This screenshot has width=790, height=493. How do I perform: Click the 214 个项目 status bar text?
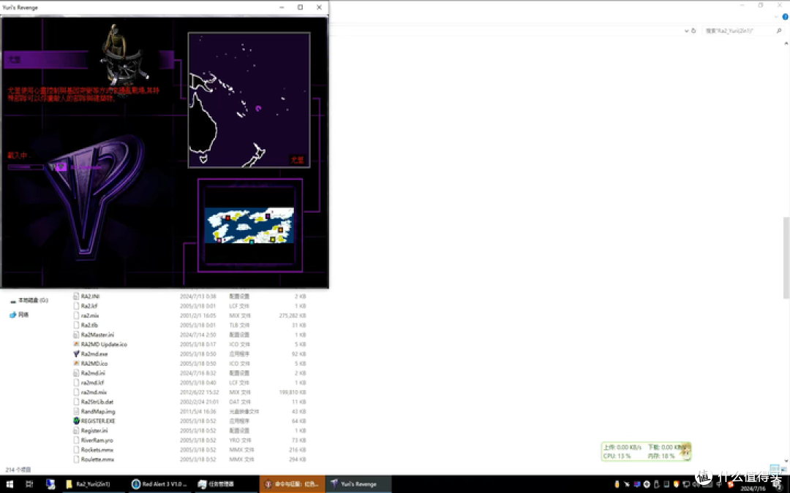coord(18,470)
